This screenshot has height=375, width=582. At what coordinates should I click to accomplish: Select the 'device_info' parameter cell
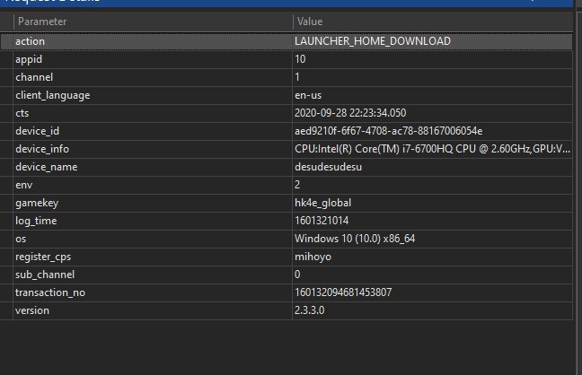(153, 149)
